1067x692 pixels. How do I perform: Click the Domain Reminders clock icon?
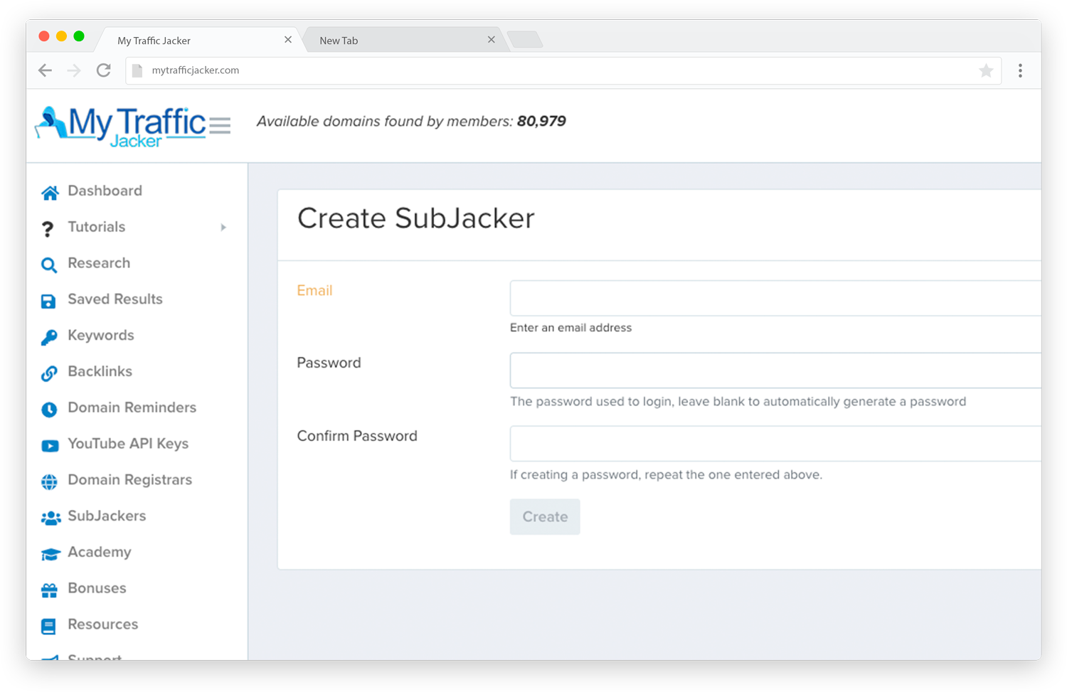(49, 409)
